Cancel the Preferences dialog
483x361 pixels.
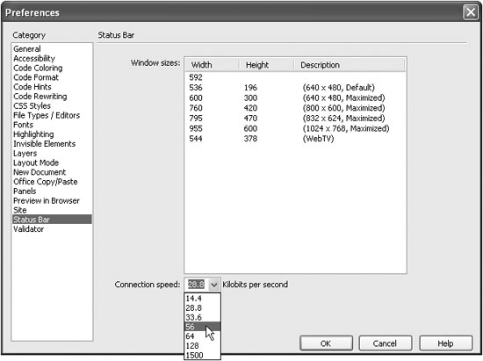coord(385,343)
